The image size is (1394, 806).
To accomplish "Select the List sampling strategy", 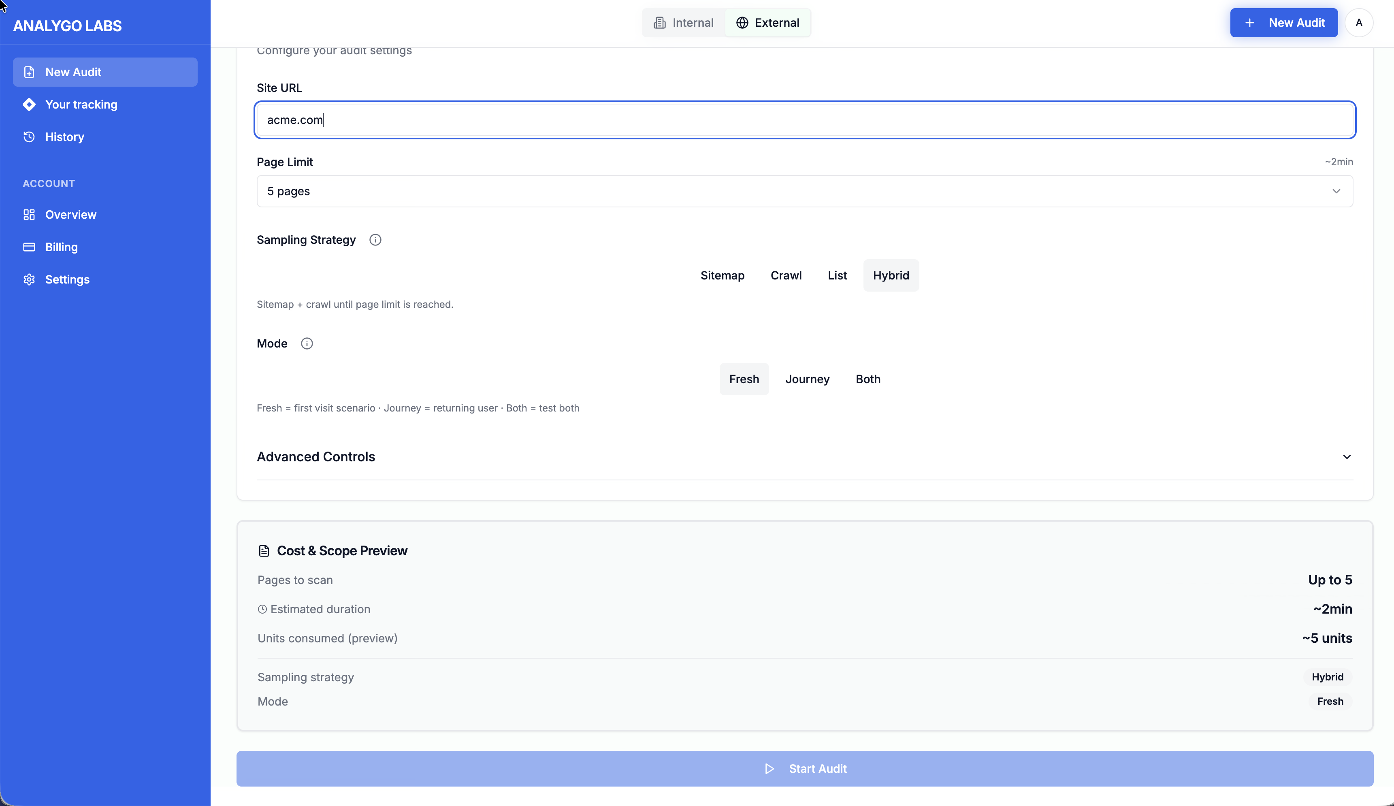I will point(837,275).
